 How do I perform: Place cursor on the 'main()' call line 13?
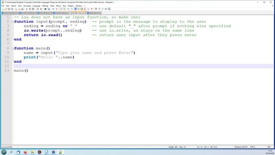tap(21, 71)
